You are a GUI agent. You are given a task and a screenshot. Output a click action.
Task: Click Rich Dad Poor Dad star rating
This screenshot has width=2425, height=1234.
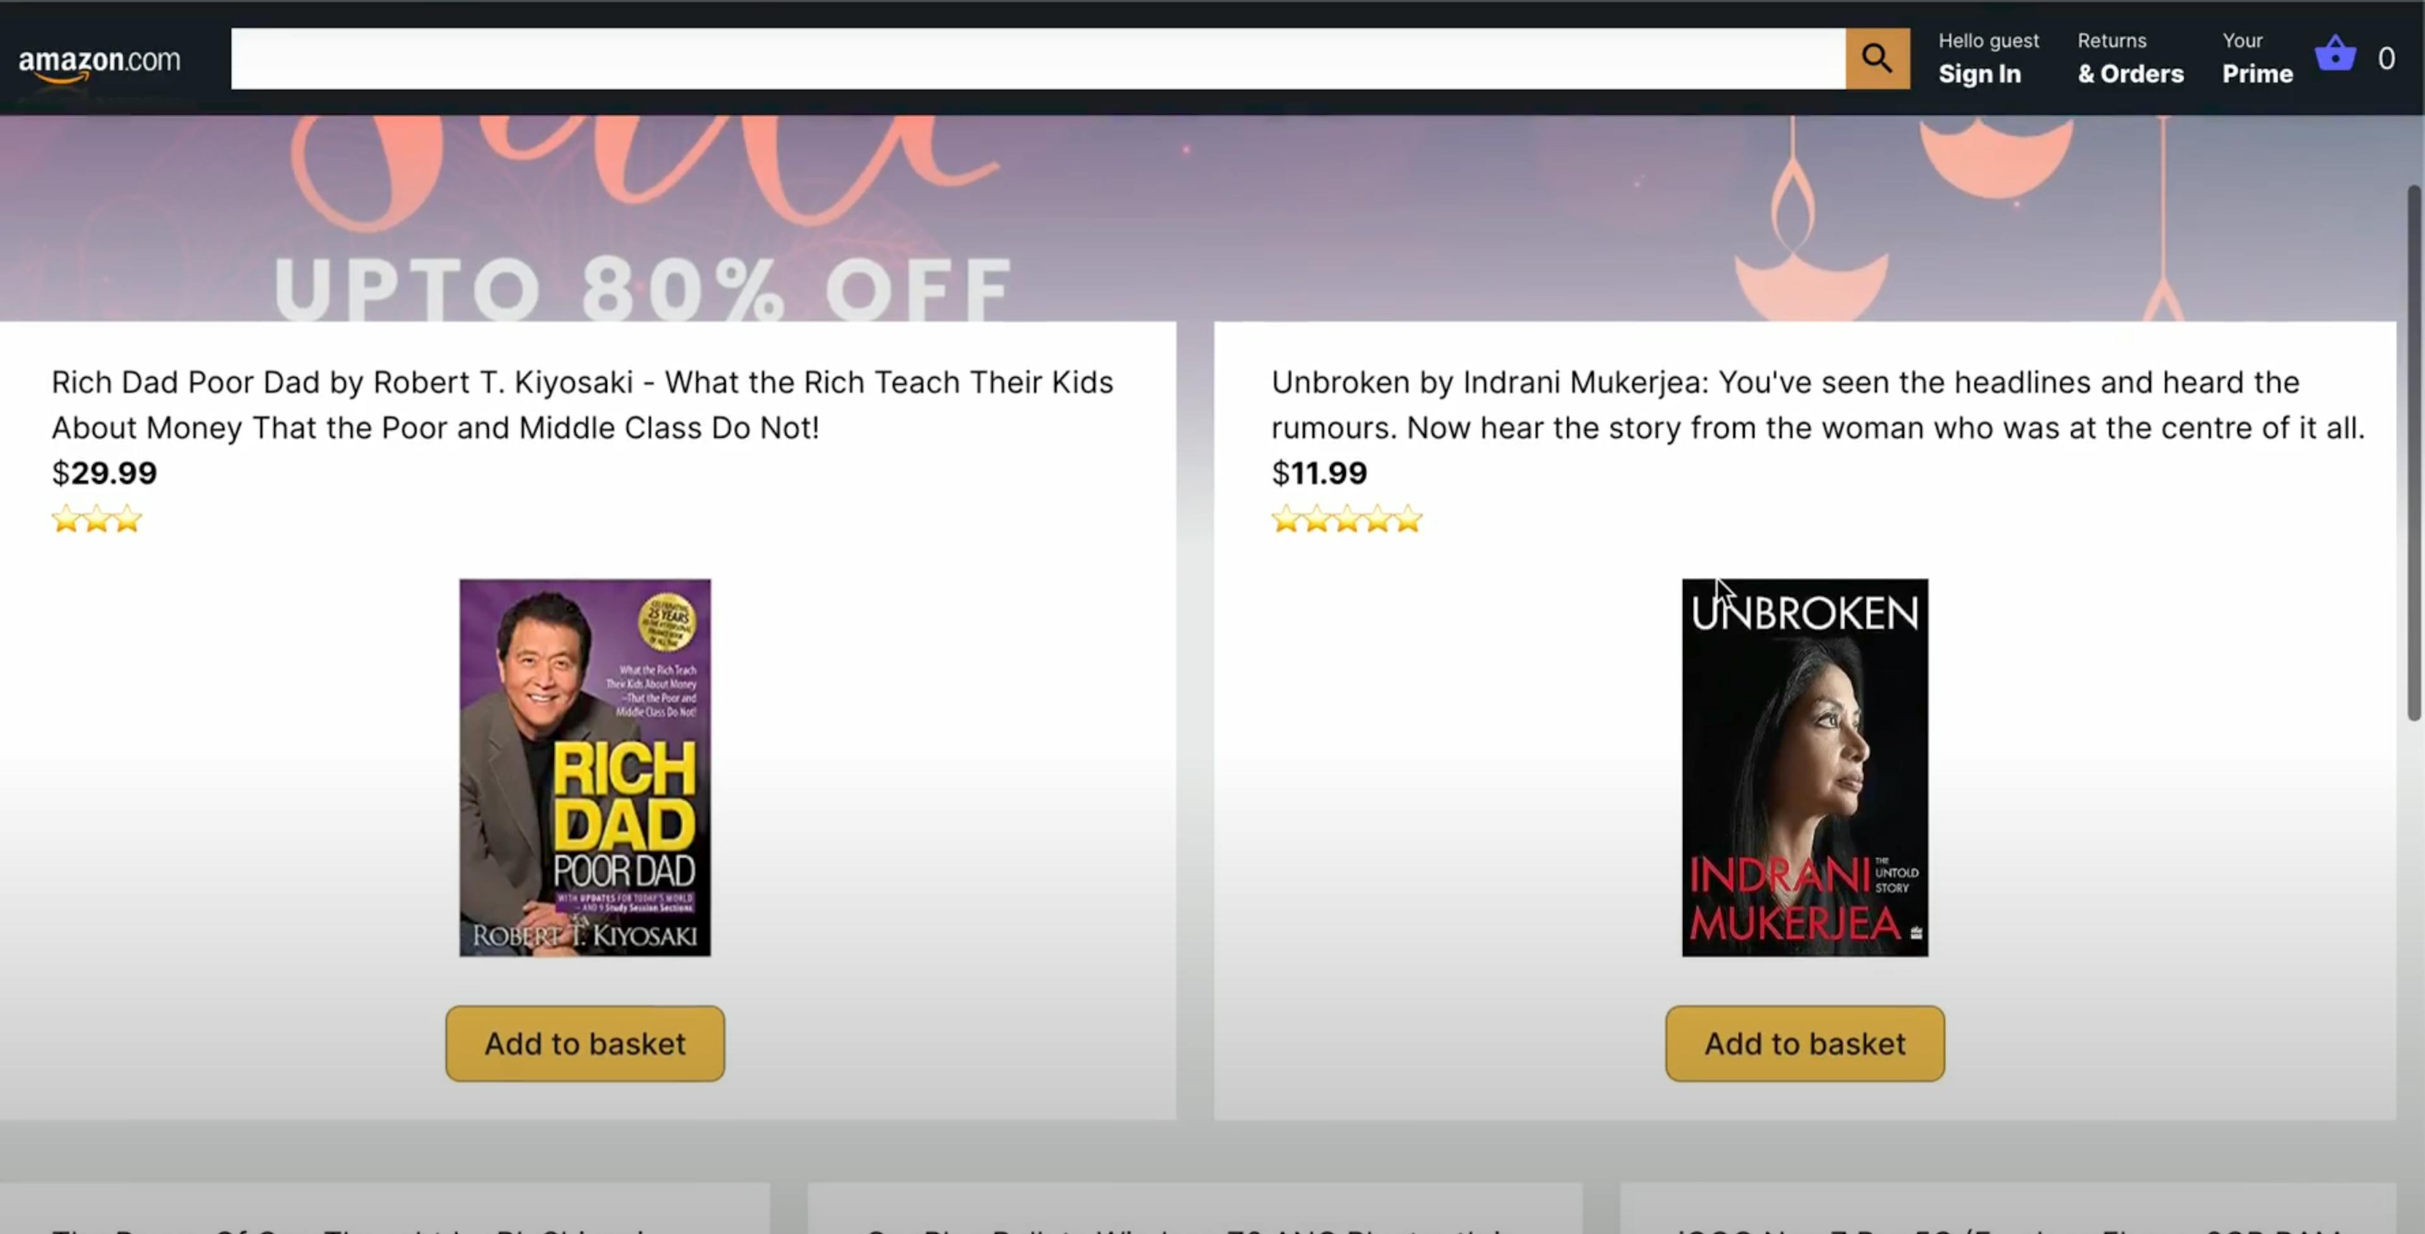click(97, 518)
